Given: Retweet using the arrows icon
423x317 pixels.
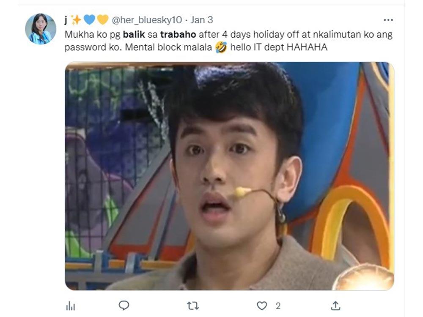Looking at the screenshot, I should 193,306.
